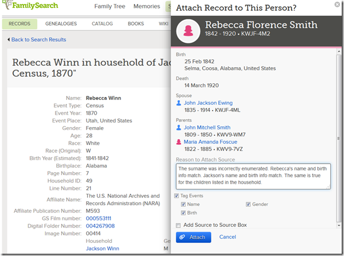Click the back arrow before Search Results
344x256 pixels.
9,39
